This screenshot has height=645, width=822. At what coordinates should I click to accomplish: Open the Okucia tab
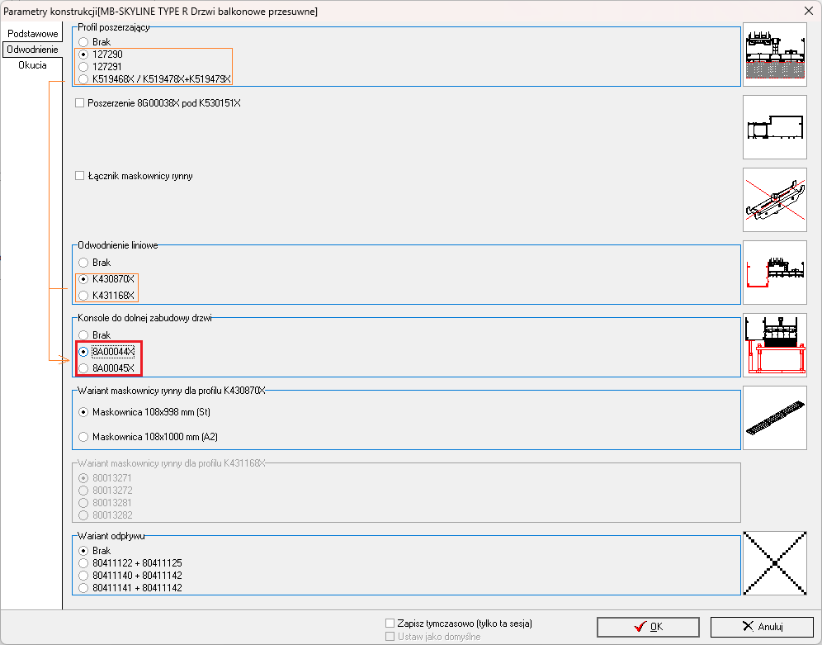33,65
